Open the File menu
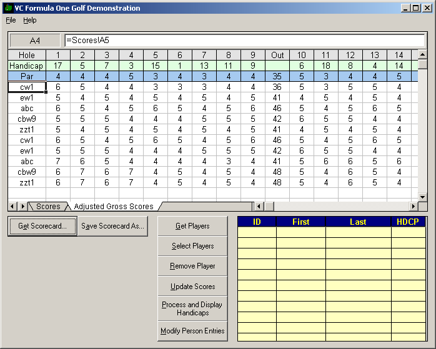The width and height of the screenshot is (436, 349). tap(11, 20)
